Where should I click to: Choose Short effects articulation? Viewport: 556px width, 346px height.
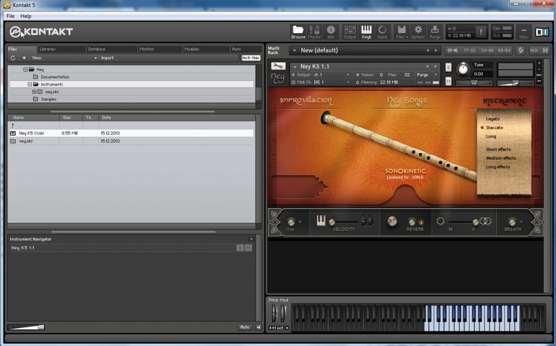tap(498, 150)
